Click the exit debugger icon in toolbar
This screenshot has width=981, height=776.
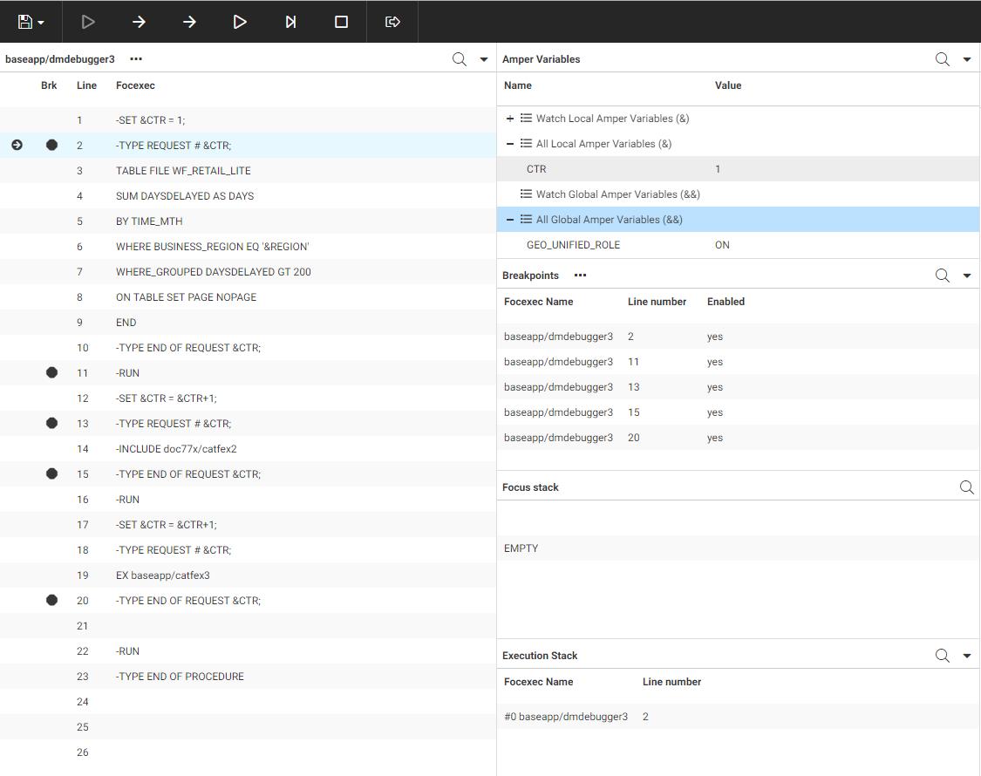(392, 22)
